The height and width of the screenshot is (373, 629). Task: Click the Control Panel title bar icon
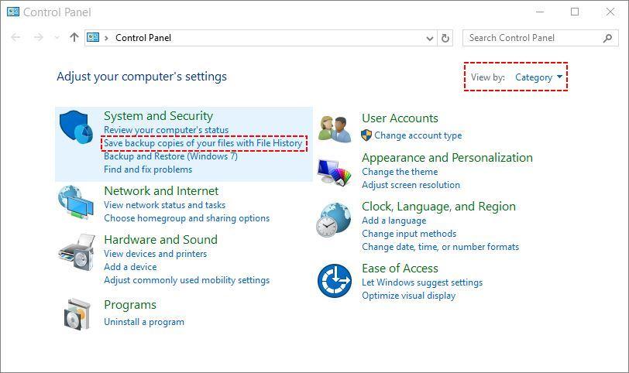(x=13, y=12)
